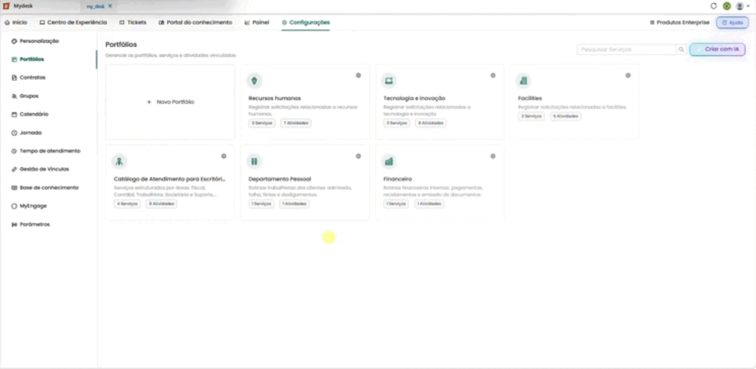
Task: Click the 5 Atividades badge on Facilities
Action: 565,116
